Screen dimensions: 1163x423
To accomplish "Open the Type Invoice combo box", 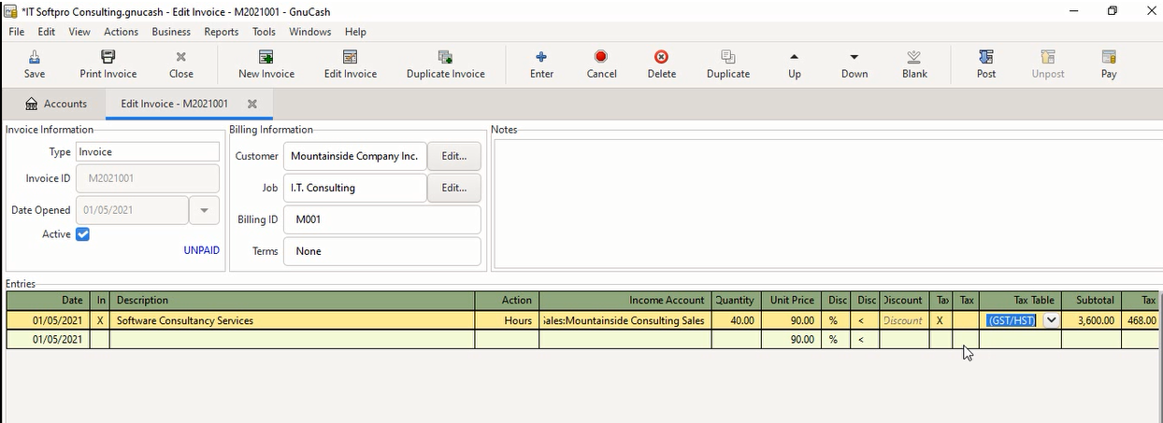I will tap(148, 152).
